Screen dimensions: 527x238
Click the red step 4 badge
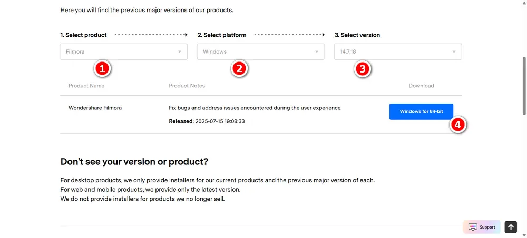tap(457, 125)
